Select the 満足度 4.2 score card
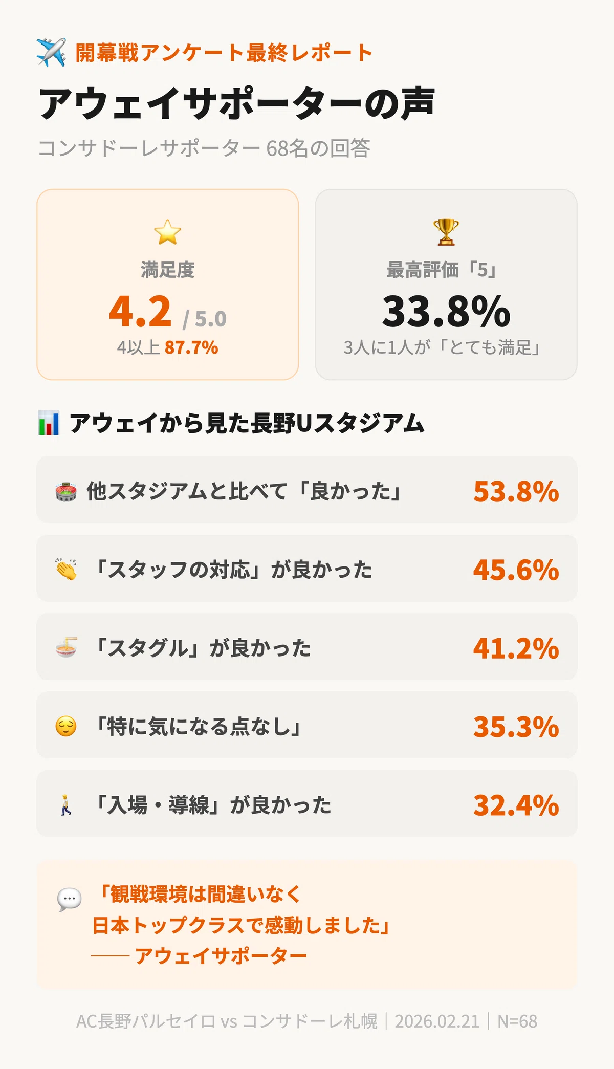The height and width of the screenshot is (1069, 614). (x=168, y=285)
